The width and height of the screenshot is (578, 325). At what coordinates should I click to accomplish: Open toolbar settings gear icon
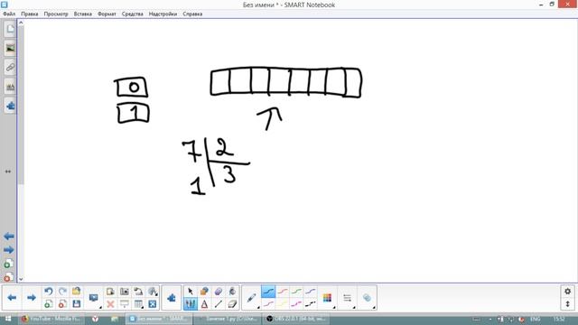coord(568,291)
